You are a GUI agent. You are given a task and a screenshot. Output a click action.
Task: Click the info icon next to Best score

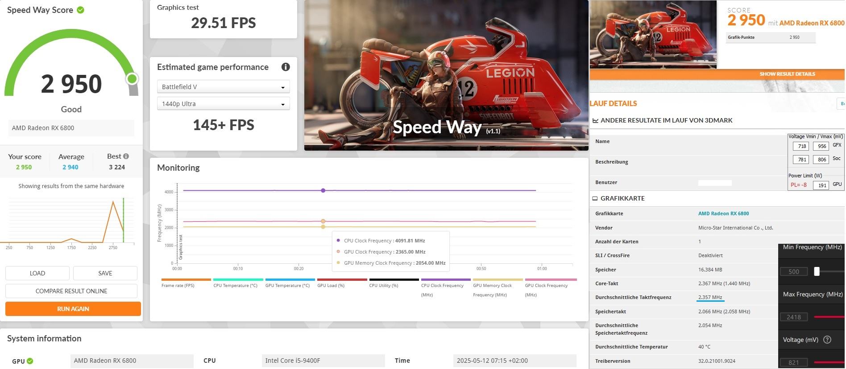(126, 156)
